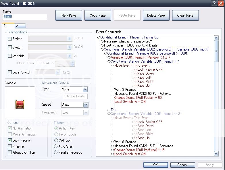
Task: Enable the Variable precondition checkbox
Action: tap(10, 56)
